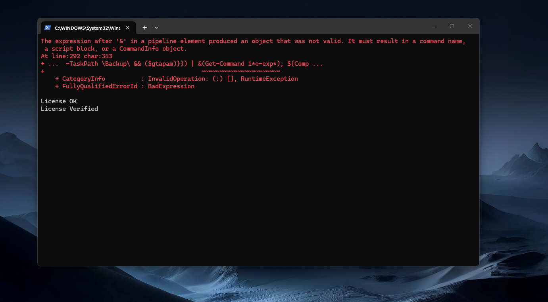This screenshot has height=302, width=548.
Task: Close the PowerShell tab
Action: 128,28
